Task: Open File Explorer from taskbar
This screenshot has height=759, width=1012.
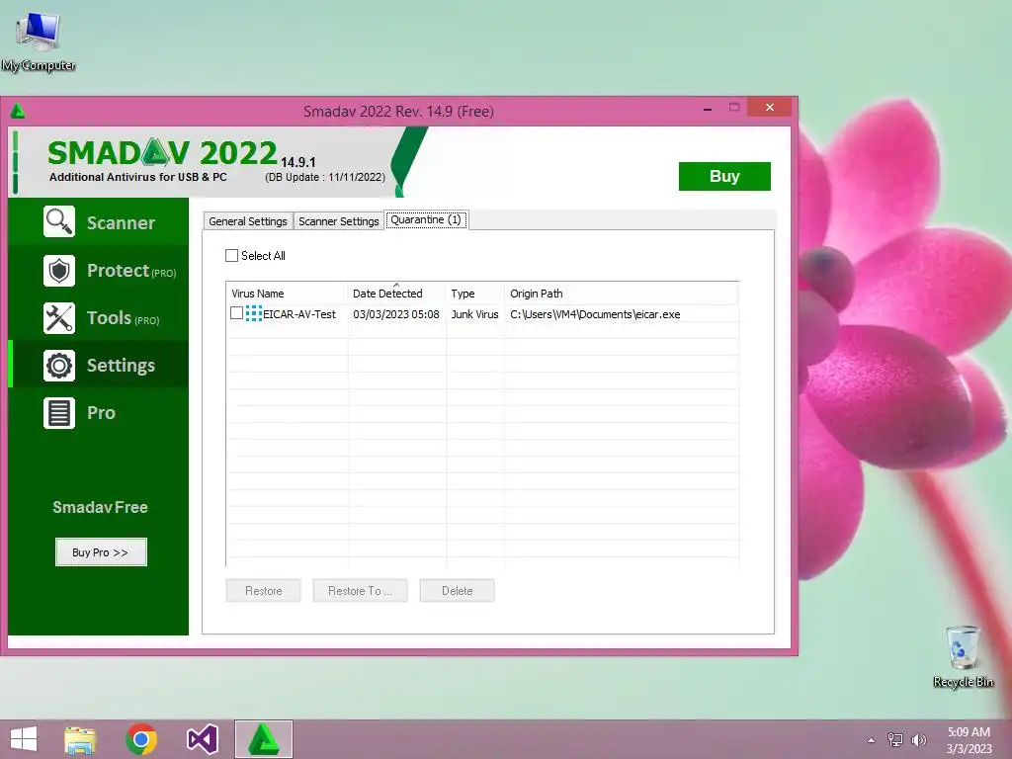Action: (80, 739)
